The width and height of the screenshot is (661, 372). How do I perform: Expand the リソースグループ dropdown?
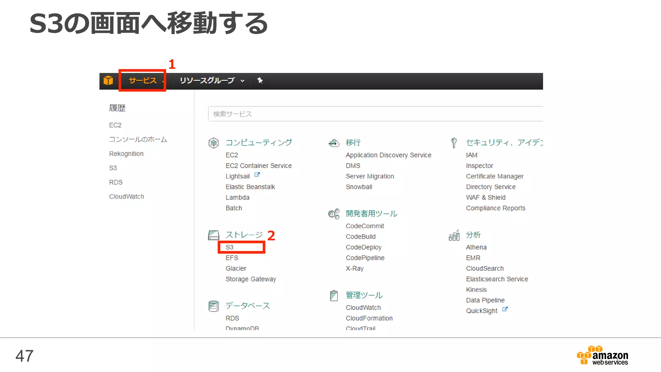[x=212, y=80]
